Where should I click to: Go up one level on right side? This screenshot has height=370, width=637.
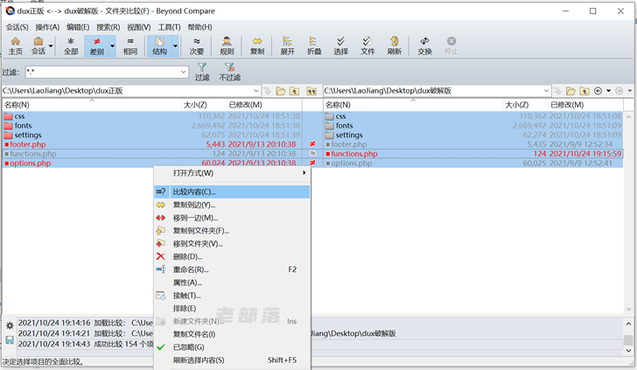coord(584,91)
